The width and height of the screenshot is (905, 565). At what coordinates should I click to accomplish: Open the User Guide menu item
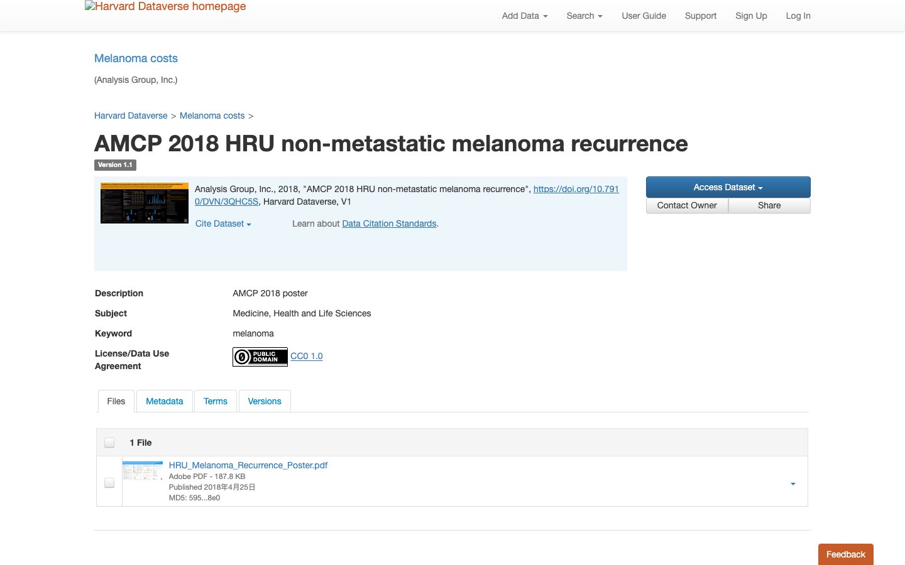[644, 16]
